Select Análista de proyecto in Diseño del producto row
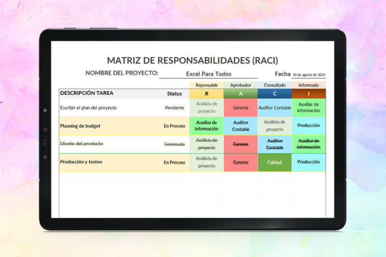 tap(207, 144)
